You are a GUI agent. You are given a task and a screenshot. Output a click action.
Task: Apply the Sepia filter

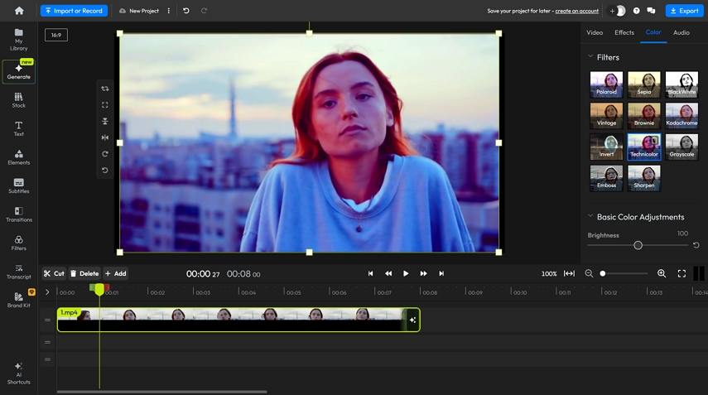644,84
